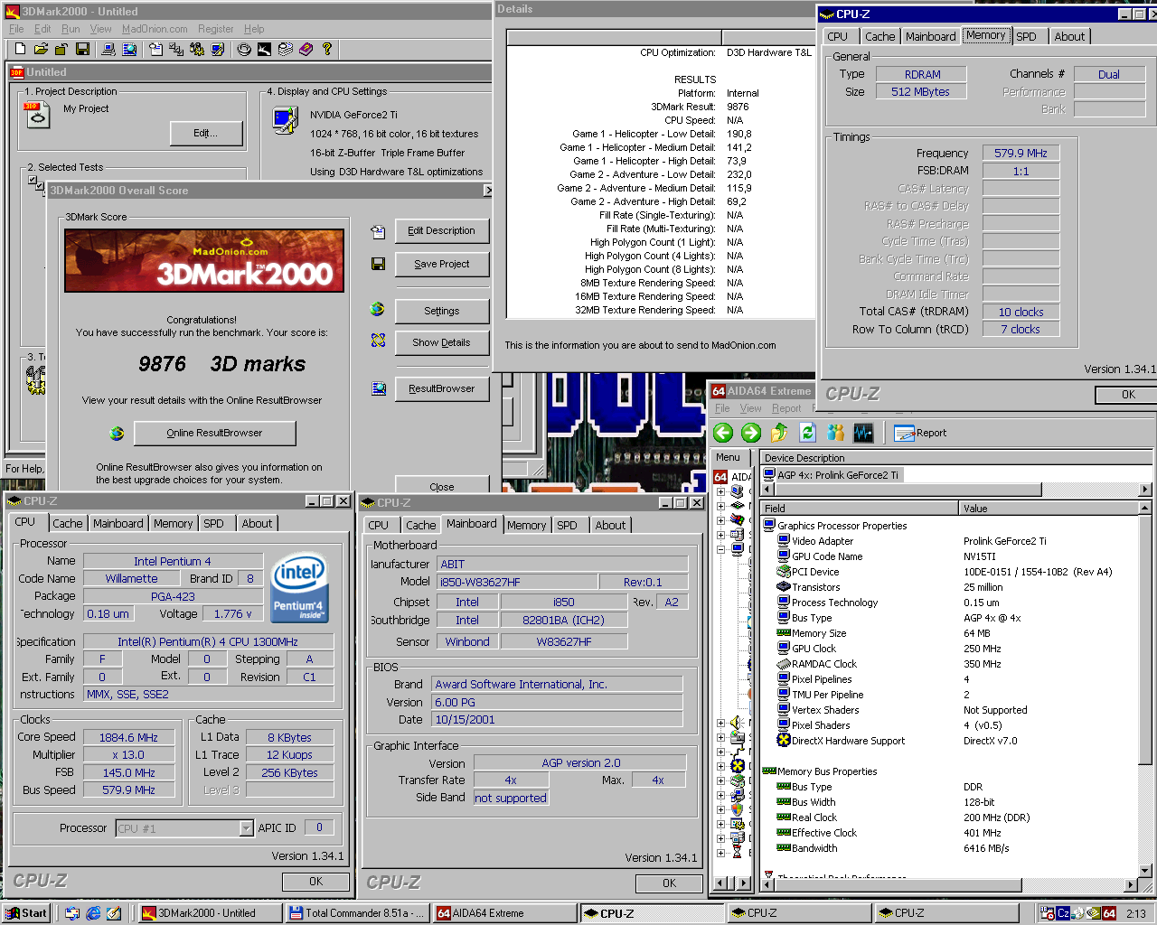
Task: Click the icon beside Show Details button
Action: pyautogui.click(x=378, y=341)
